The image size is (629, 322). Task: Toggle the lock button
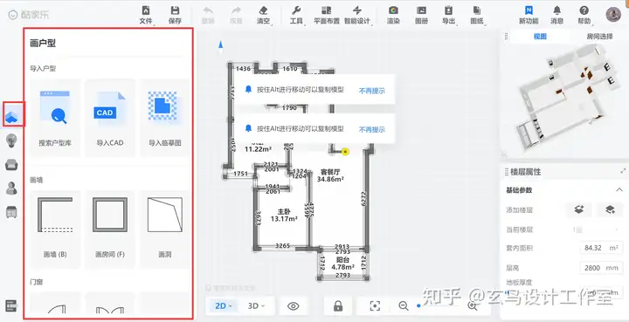[338, 306]
